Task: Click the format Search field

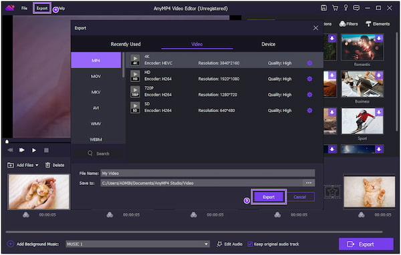Action: [99, 154]
